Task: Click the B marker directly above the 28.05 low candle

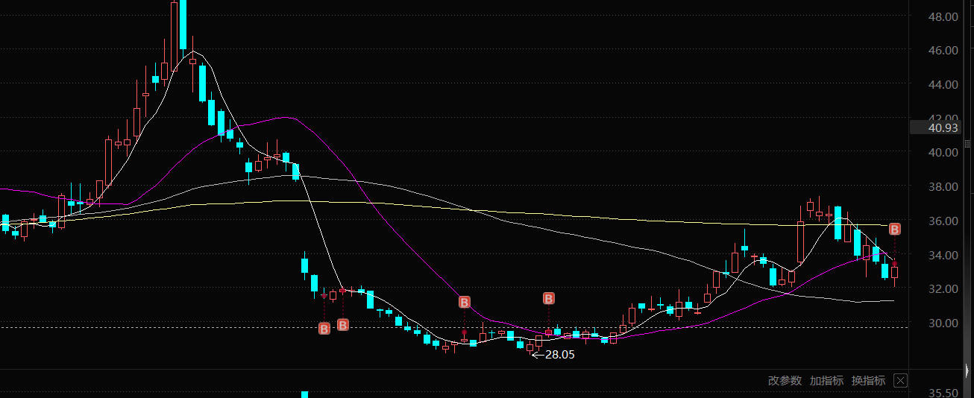Action: (548, 298)
